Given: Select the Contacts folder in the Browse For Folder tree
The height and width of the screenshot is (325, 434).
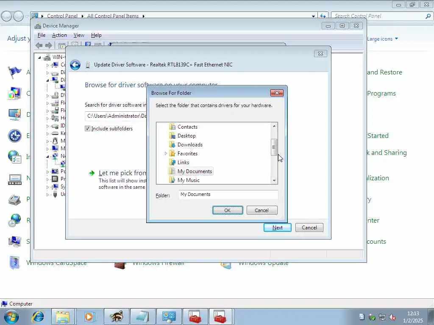Looking at the screenshot, I should click(x=187, y=127).
